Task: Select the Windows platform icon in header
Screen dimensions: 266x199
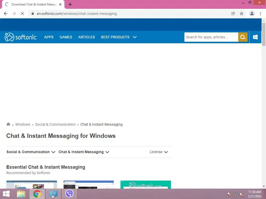Action: 255,37
